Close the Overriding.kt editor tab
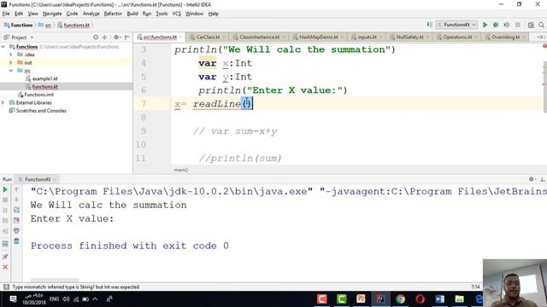547x307 pixels. point(524,37)
